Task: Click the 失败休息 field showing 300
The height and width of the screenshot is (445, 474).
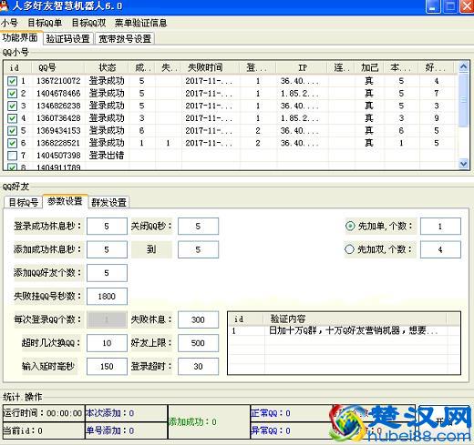Action: click(198, 319)
